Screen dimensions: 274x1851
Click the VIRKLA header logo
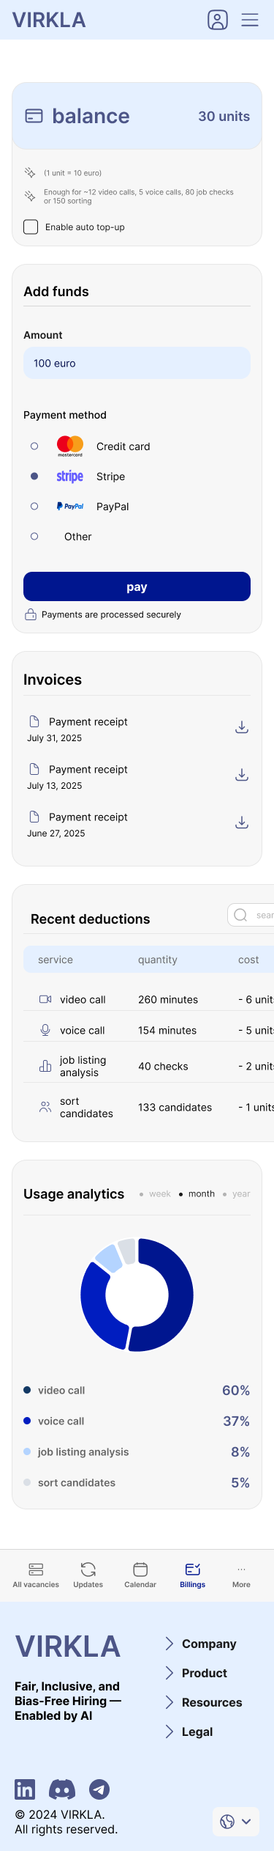click(49, 20)
